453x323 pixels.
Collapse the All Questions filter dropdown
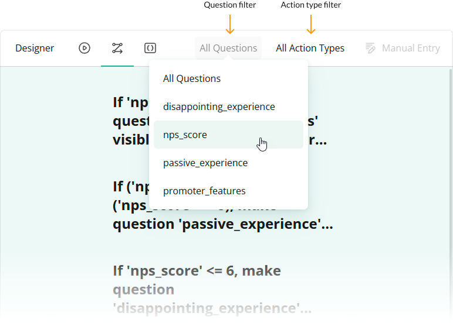click(x=228, y=48)
